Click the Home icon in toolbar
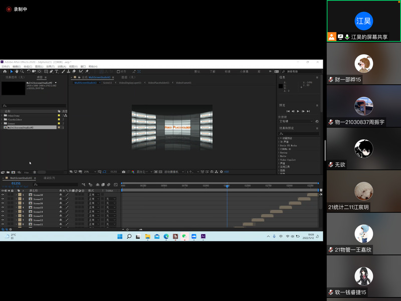 5,72
